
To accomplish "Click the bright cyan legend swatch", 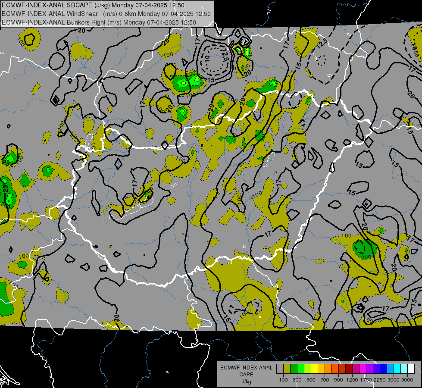I will click(x=397, y=369).
